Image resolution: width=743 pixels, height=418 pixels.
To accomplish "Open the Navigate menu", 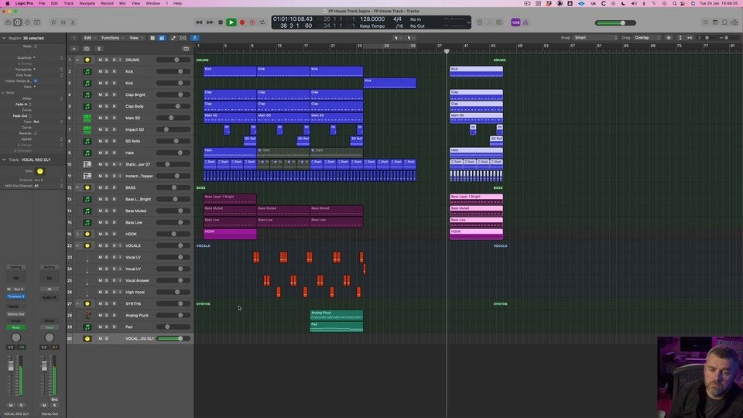I will pos(87,3).
